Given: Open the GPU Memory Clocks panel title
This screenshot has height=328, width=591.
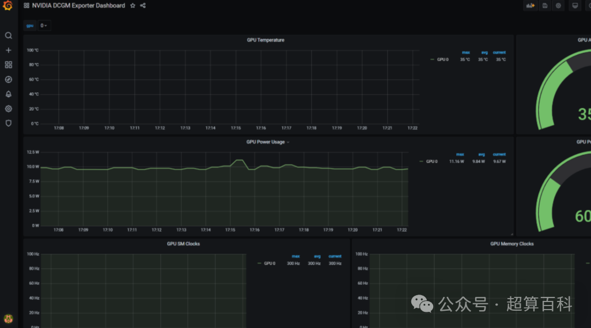Looking at the screenshot, I should [512, 244].
